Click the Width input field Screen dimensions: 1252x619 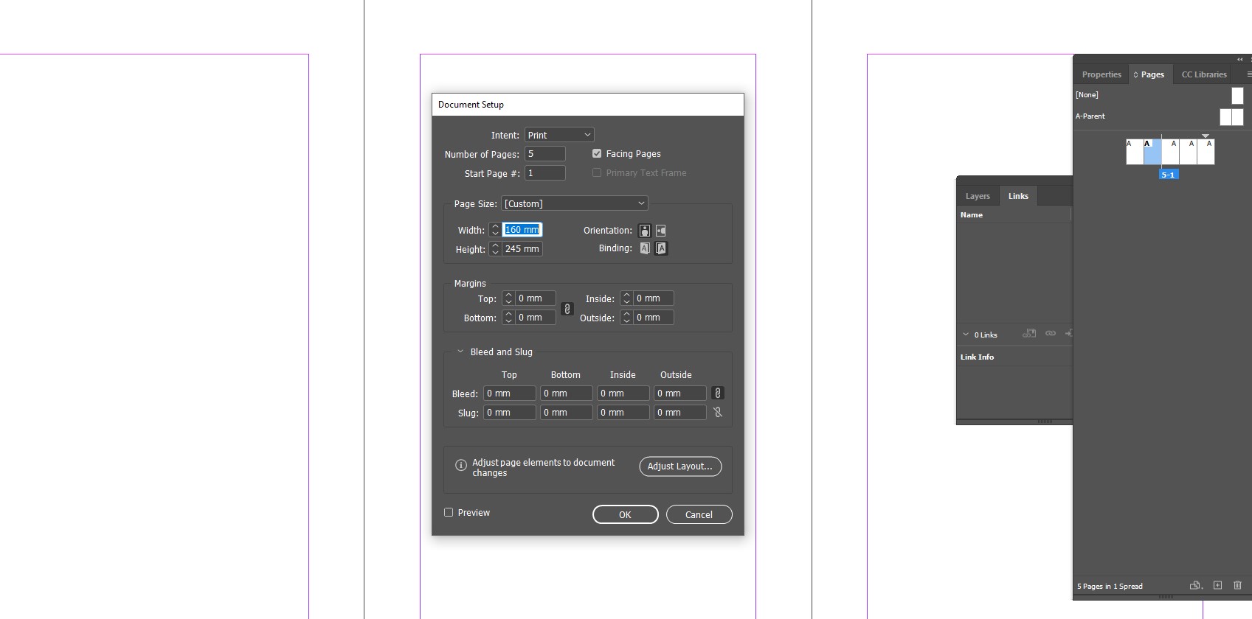522,230
